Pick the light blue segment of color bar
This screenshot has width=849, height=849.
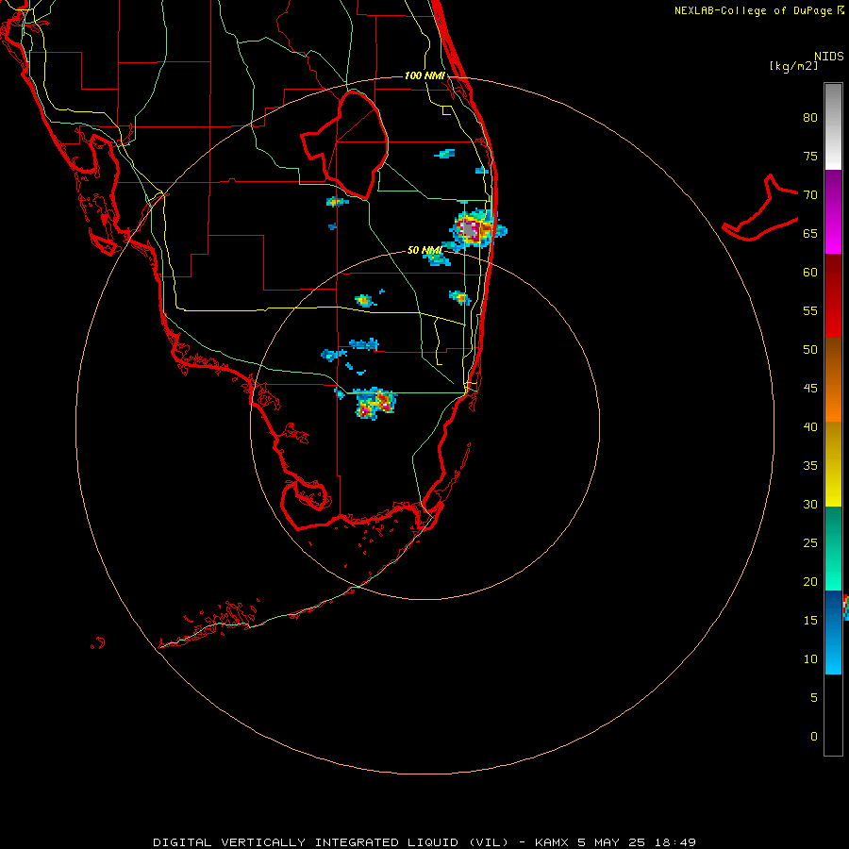[833, 632]
